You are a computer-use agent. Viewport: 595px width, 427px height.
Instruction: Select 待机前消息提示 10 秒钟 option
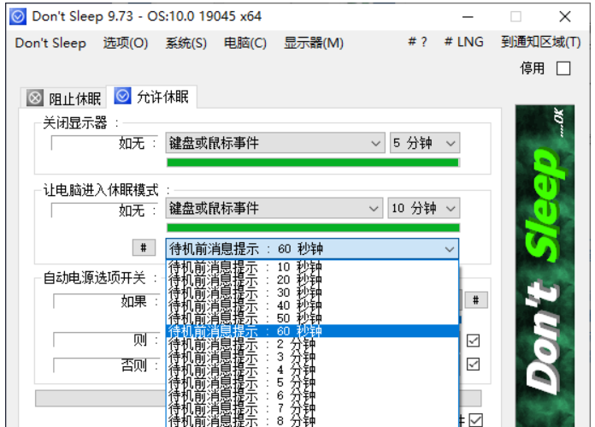(312, 267)
